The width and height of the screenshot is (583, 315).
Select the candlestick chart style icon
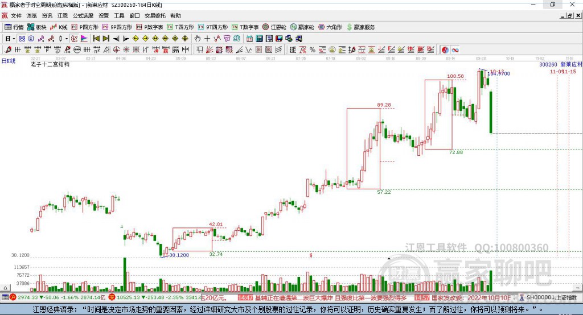pos(60,39)
